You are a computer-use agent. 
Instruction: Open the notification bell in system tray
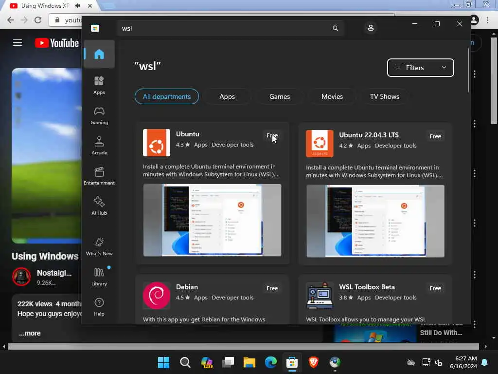pos(485,362)
